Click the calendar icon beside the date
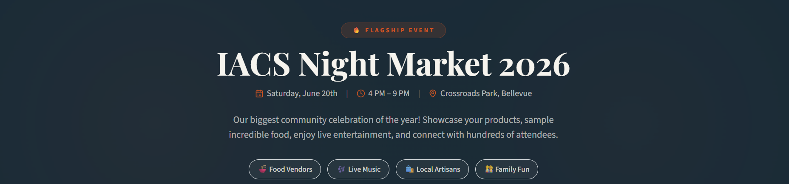789x184 pixels. pyautogui.click(x=259, y=93)
